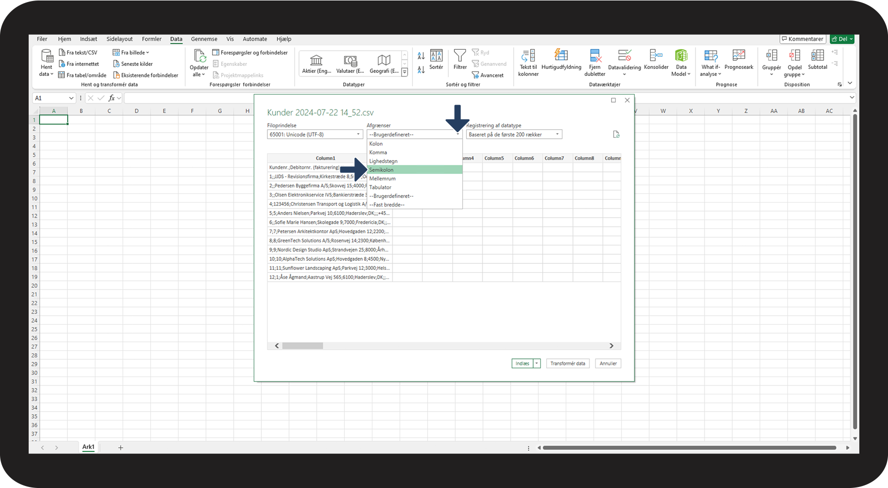Click the Annuller button
Screen dimensions: 888x488
(x=608, y=363)
